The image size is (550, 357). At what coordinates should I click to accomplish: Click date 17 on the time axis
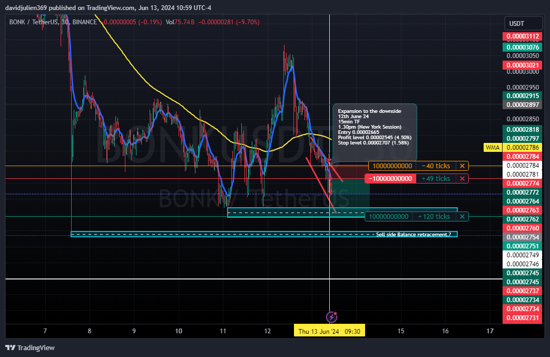(x=490, y=331)
